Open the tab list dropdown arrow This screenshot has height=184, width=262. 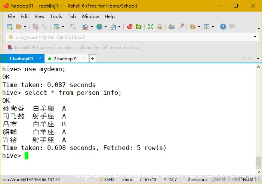click(258, 59)
